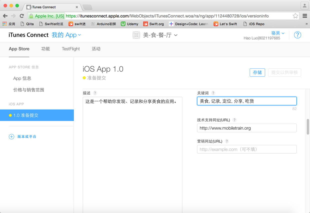Screen dimensions: 310x213
Task: Open the help tooltip for 关键词
Action: [213, 93]
